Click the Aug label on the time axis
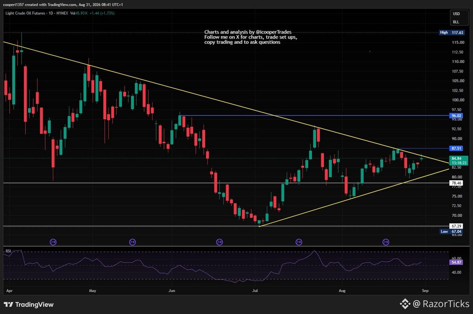The width and height of the screenshot is (473, 314). 342,291
